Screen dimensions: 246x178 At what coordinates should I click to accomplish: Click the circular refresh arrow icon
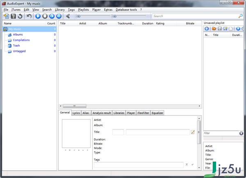(20, 16)
